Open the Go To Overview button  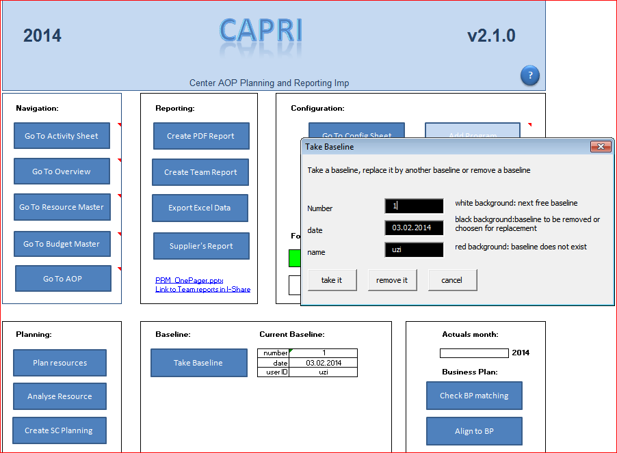(62, 171)
